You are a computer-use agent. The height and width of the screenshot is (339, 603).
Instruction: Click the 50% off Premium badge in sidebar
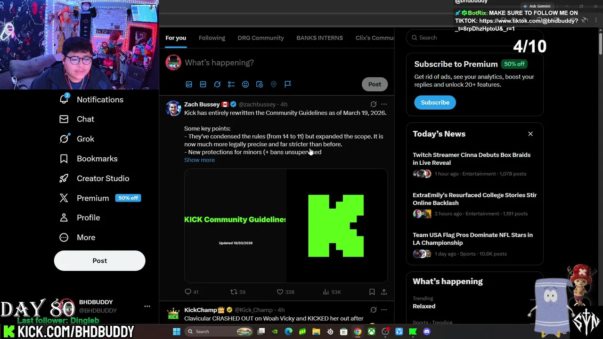coord(128,198)
